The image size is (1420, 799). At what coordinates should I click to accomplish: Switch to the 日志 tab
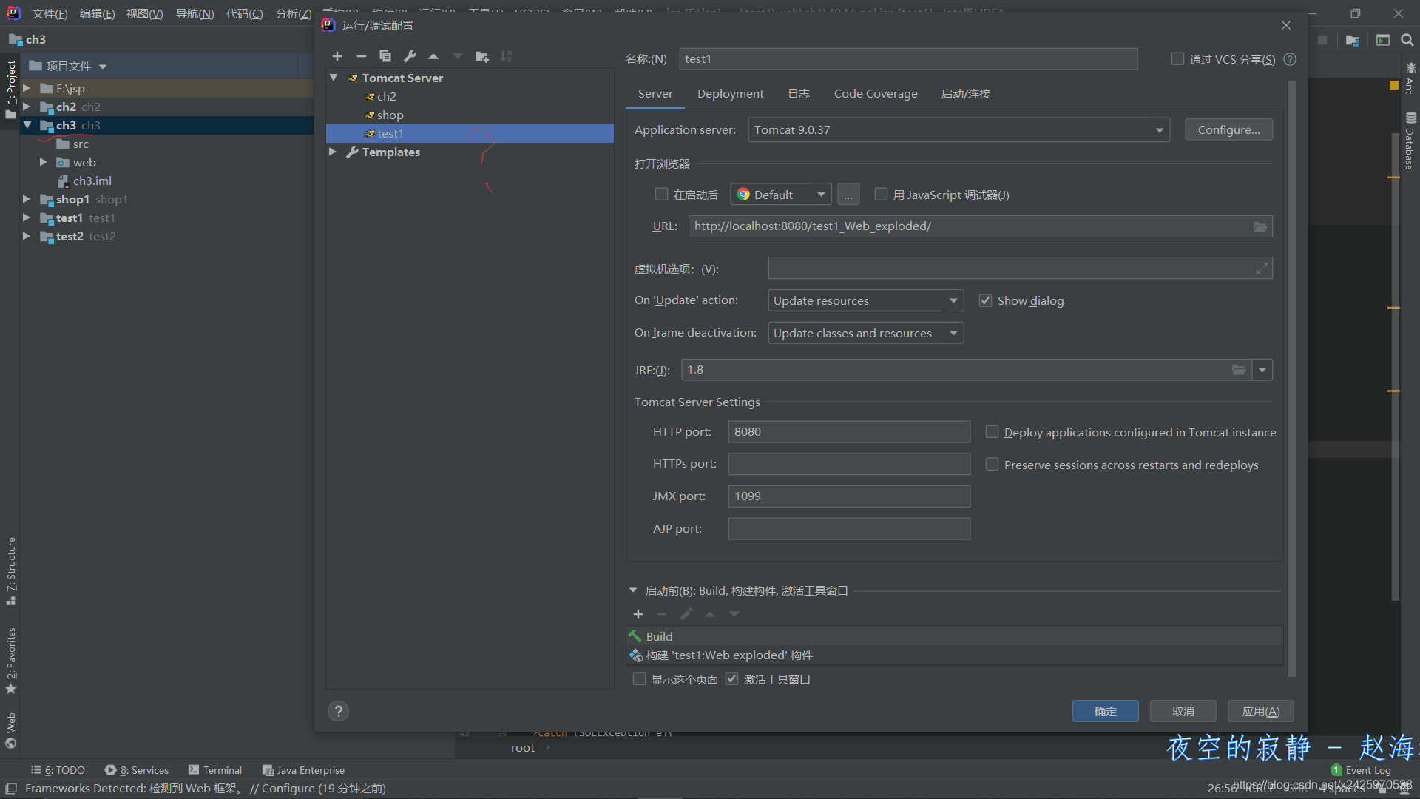(799, 94)
